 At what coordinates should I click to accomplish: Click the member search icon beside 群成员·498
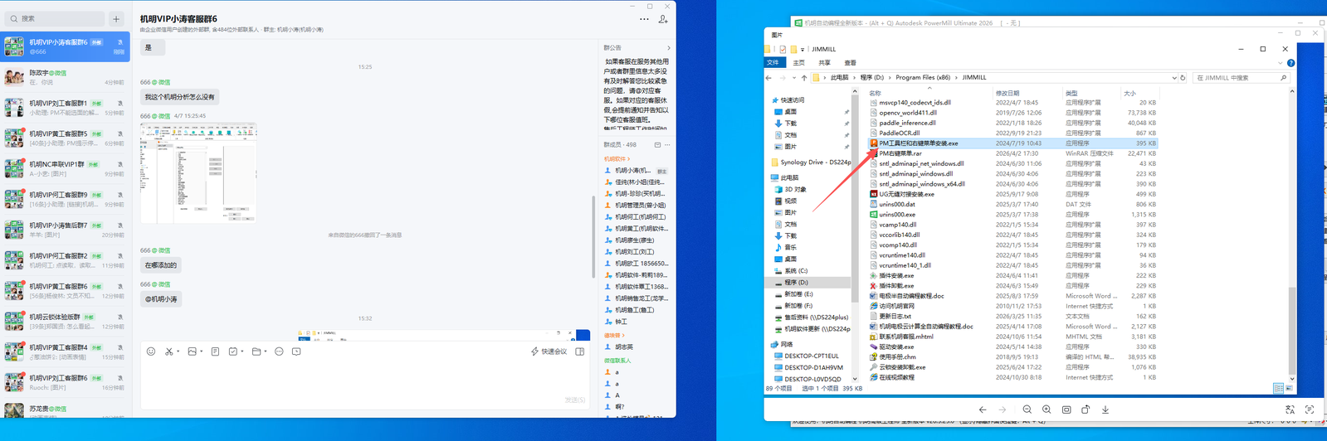point(657,145)
